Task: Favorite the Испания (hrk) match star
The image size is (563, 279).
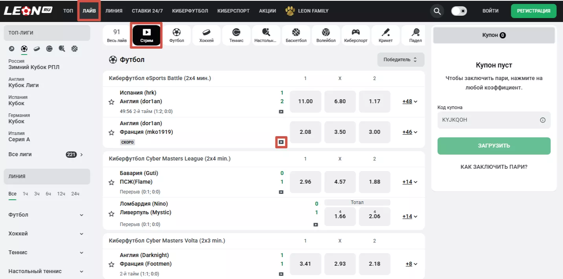Action: (112, 102)
